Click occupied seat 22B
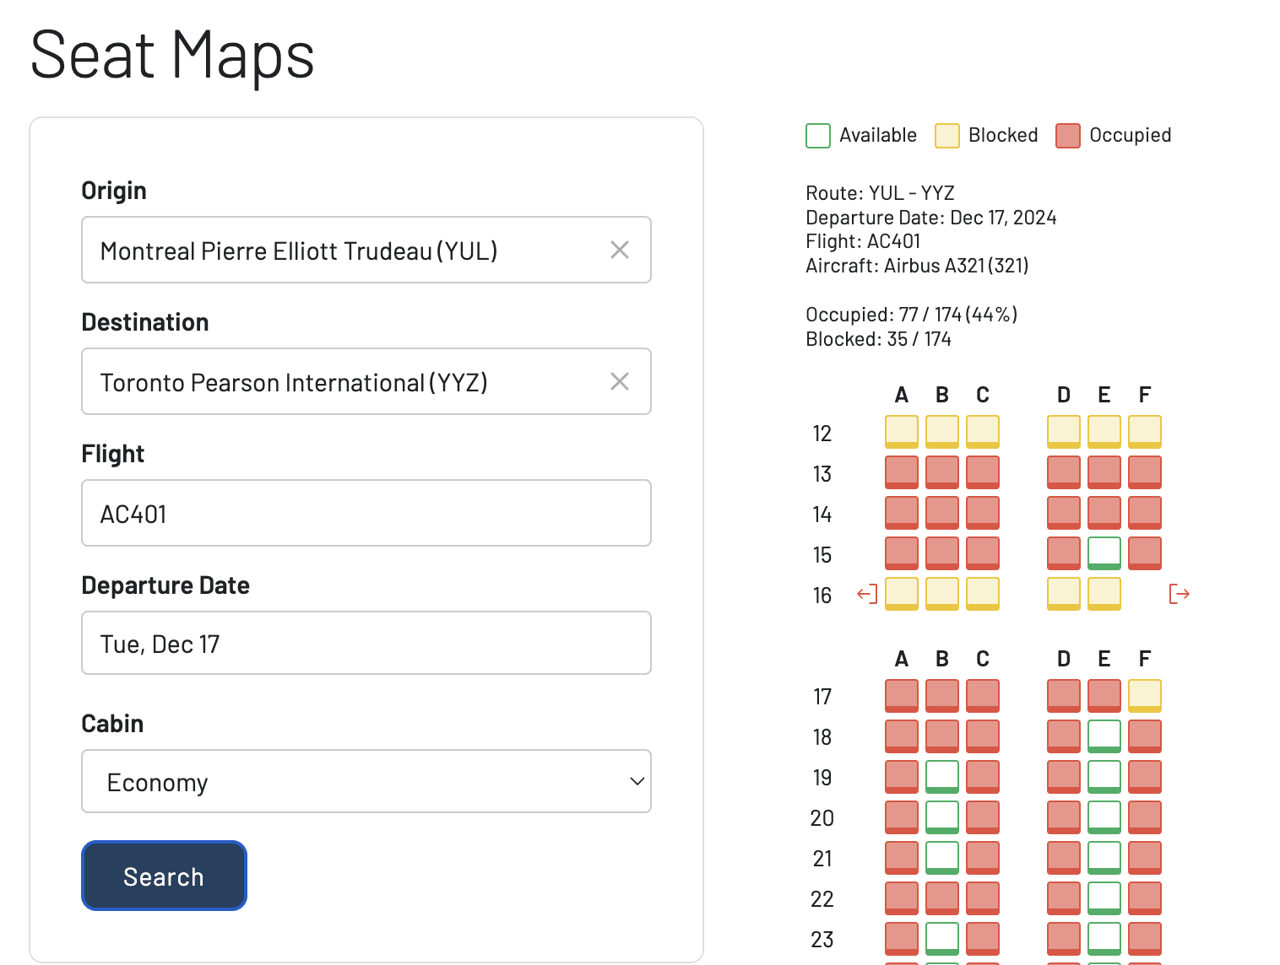 (x=942, y=898)
